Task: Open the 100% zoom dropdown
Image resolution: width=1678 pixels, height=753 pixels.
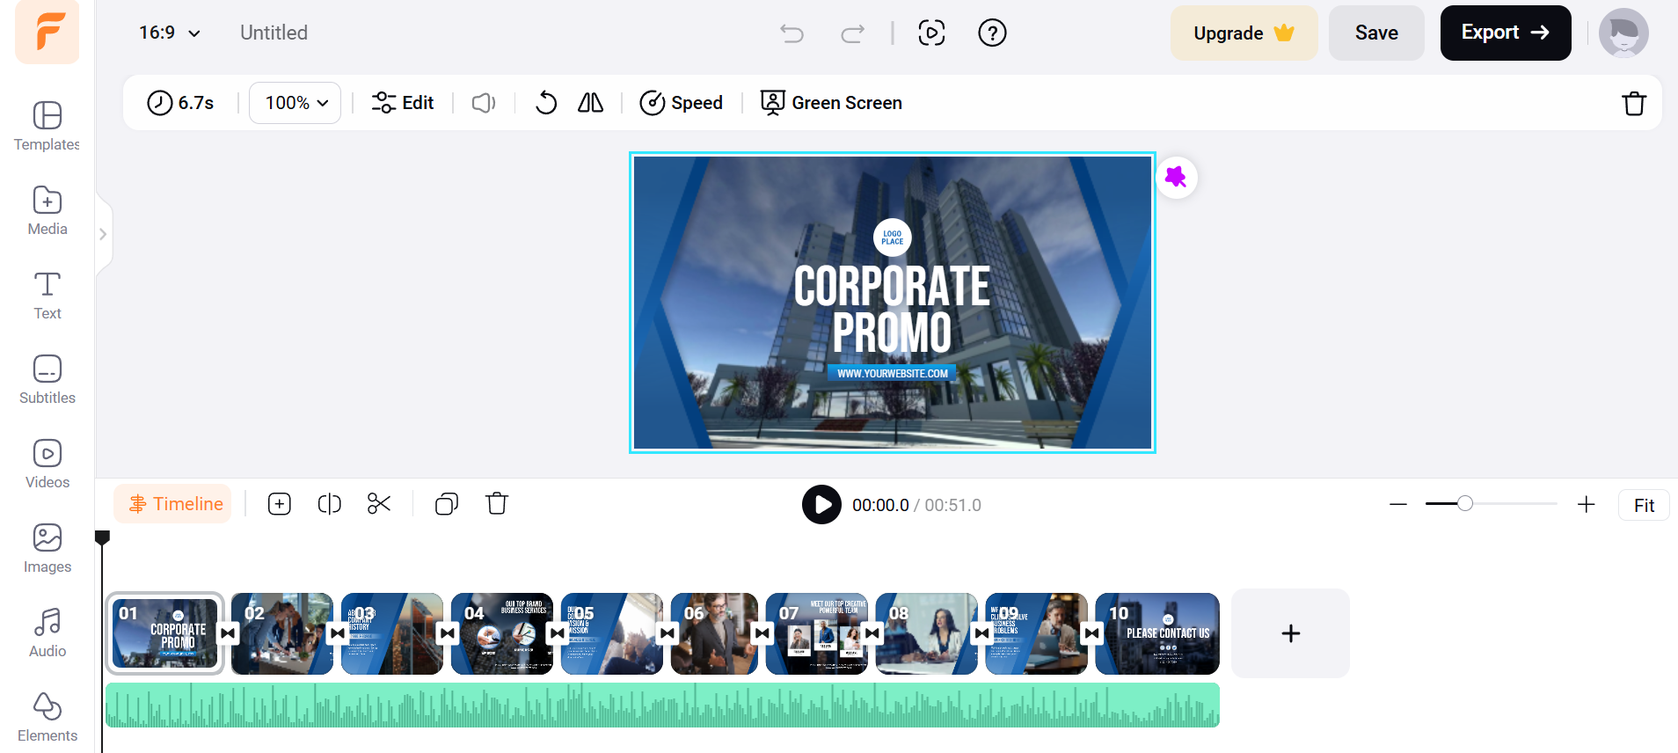Action: click(x=295, y=103)
